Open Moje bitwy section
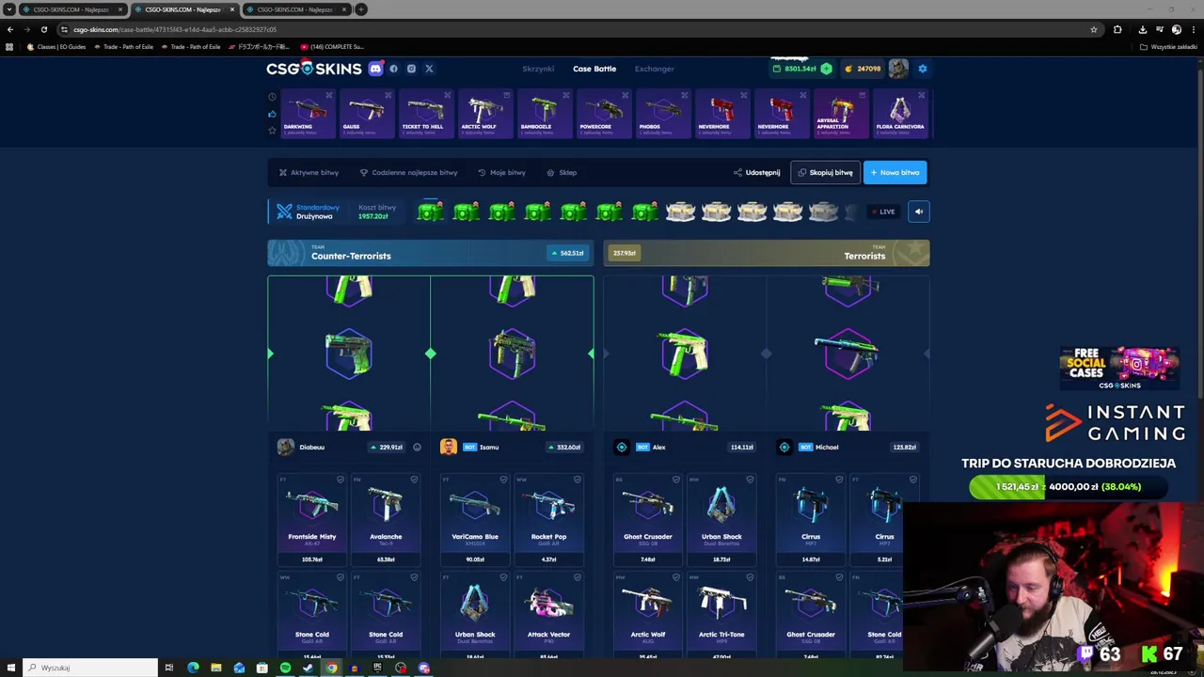The image size is (1204, 677). click(x=501, y=173)
